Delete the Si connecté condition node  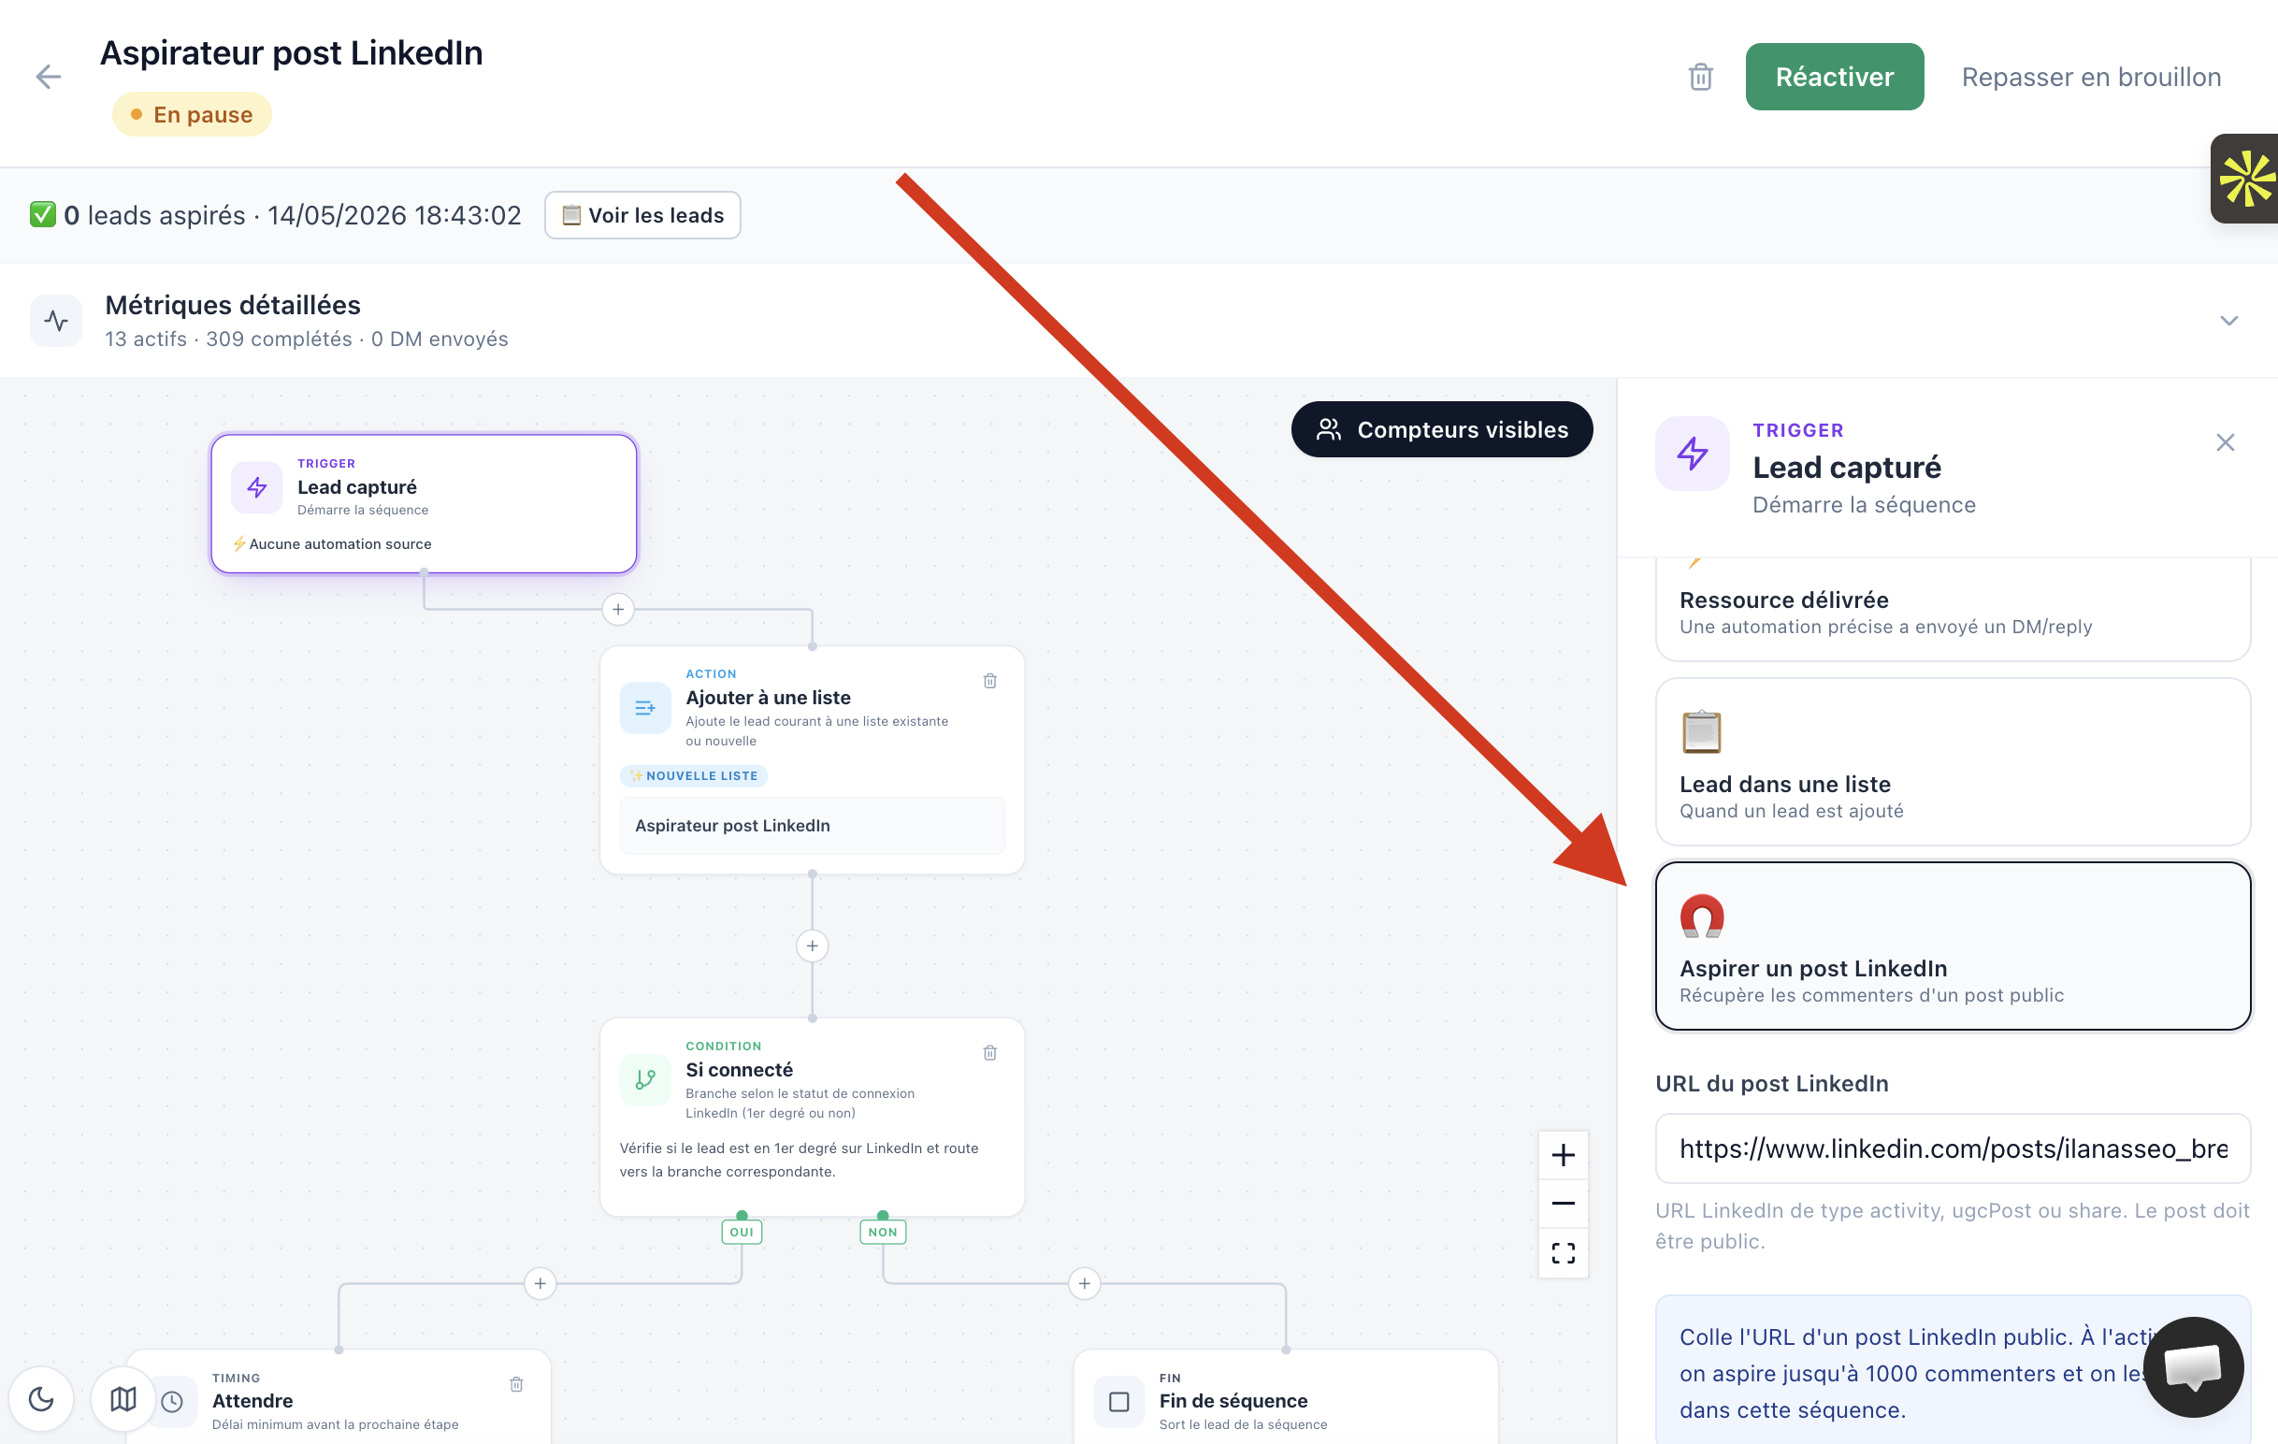point(989,1052)
